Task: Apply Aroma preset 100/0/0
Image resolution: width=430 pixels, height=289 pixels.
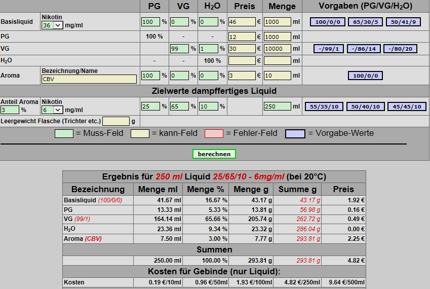Action: click(365, 76)
